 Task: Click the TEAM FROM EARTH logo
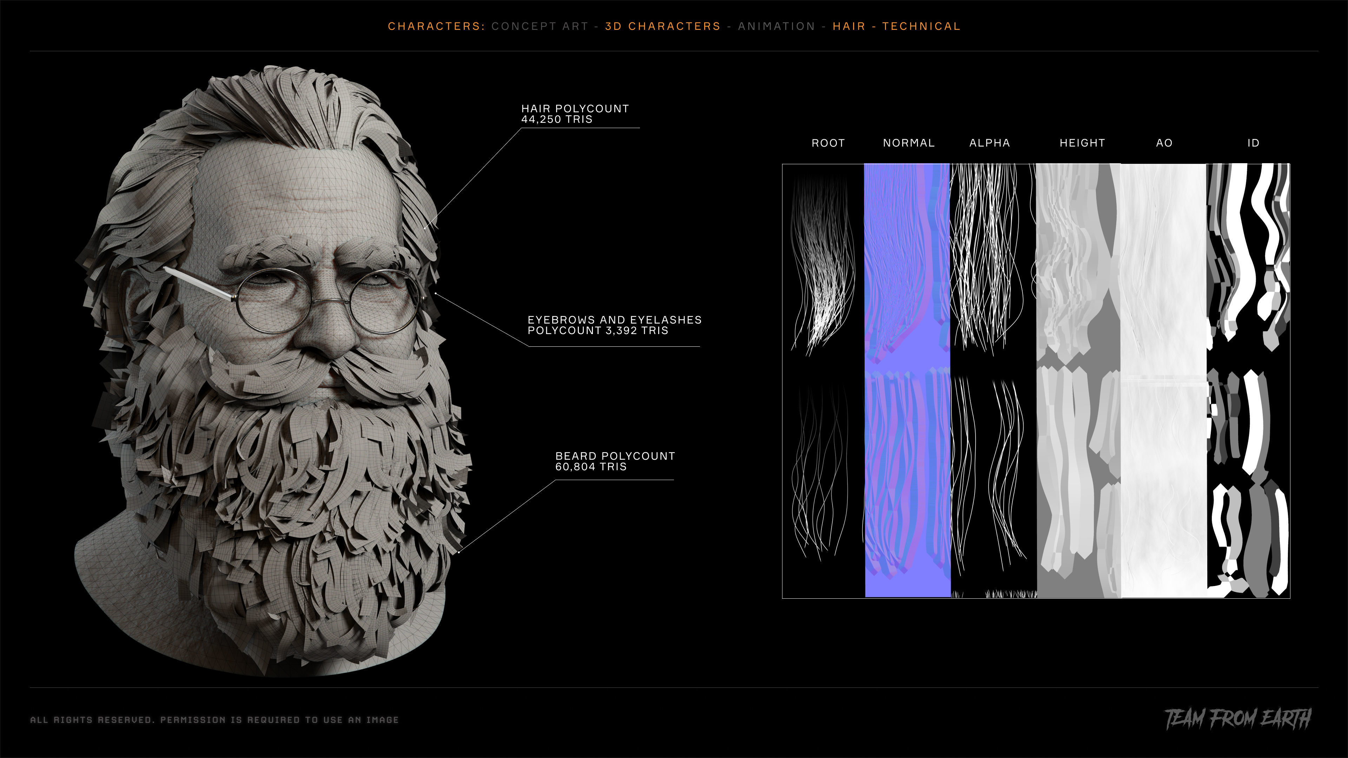tap(1237, 719)
